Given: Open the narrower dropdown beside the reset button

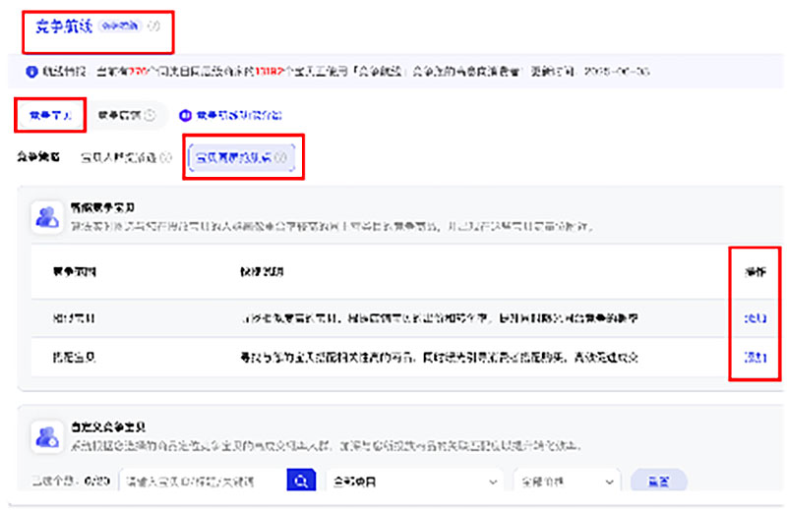Looking at the screenshot, I should 568,482.
